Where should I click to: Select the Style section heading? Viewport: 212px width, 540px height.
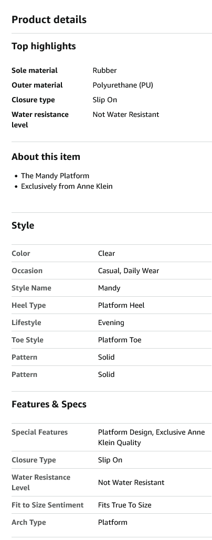23,225
